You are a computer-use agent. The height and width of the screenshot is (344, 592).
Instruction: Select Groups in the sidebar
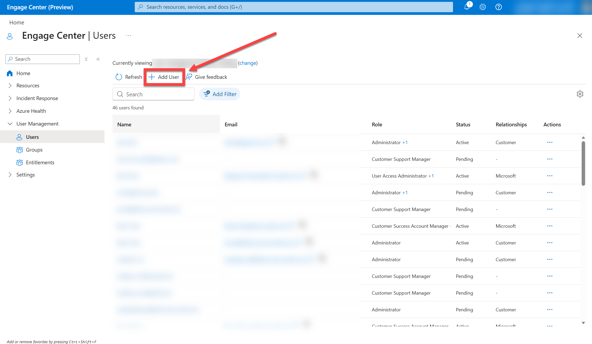point(34,150)
